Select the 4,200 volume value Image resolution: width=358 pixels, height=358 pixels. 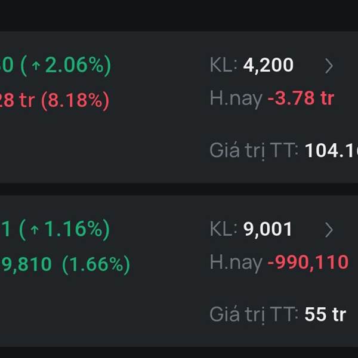coord(268,66)
